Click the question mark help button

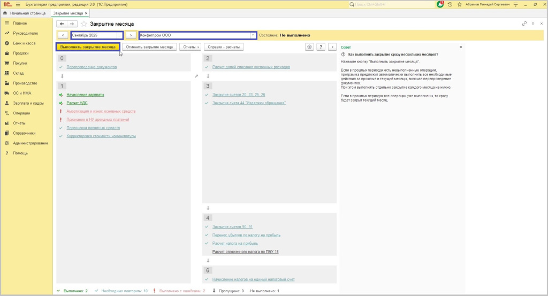coord(321,47)
